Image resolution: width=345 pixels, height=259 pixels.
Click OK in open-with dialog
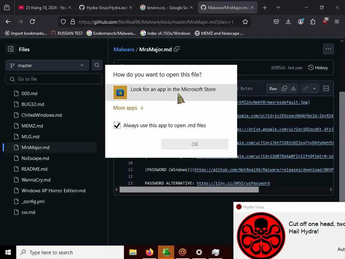coord(195,144)
